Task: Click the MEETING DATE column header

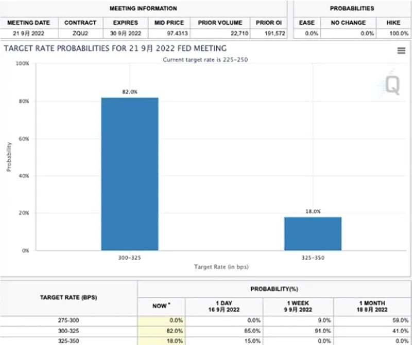Action: pos(28,23)
